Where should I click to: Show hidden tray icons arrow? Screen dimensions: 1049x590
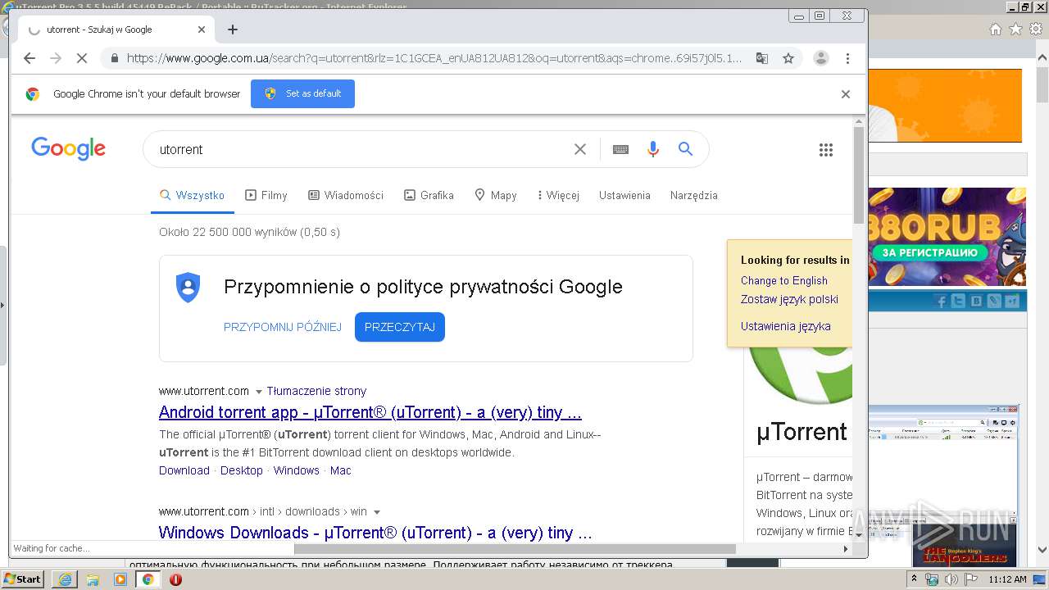click(x=915, y=579)
